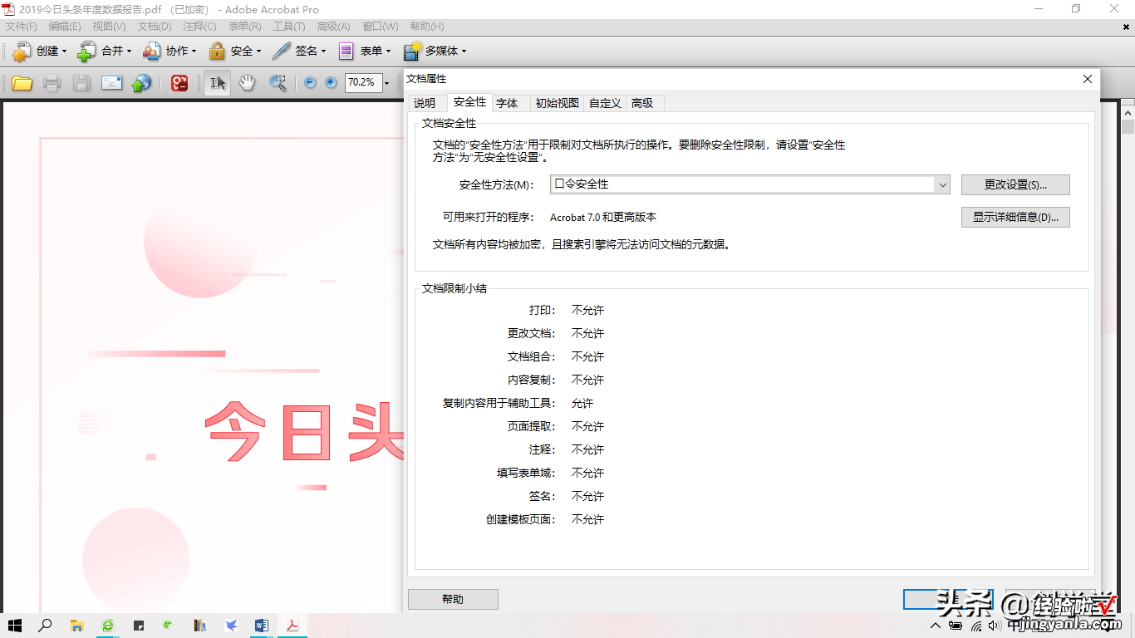
Task: Click the Acrobat 7.0 和更高版本 text
Action: click(603, 217)
